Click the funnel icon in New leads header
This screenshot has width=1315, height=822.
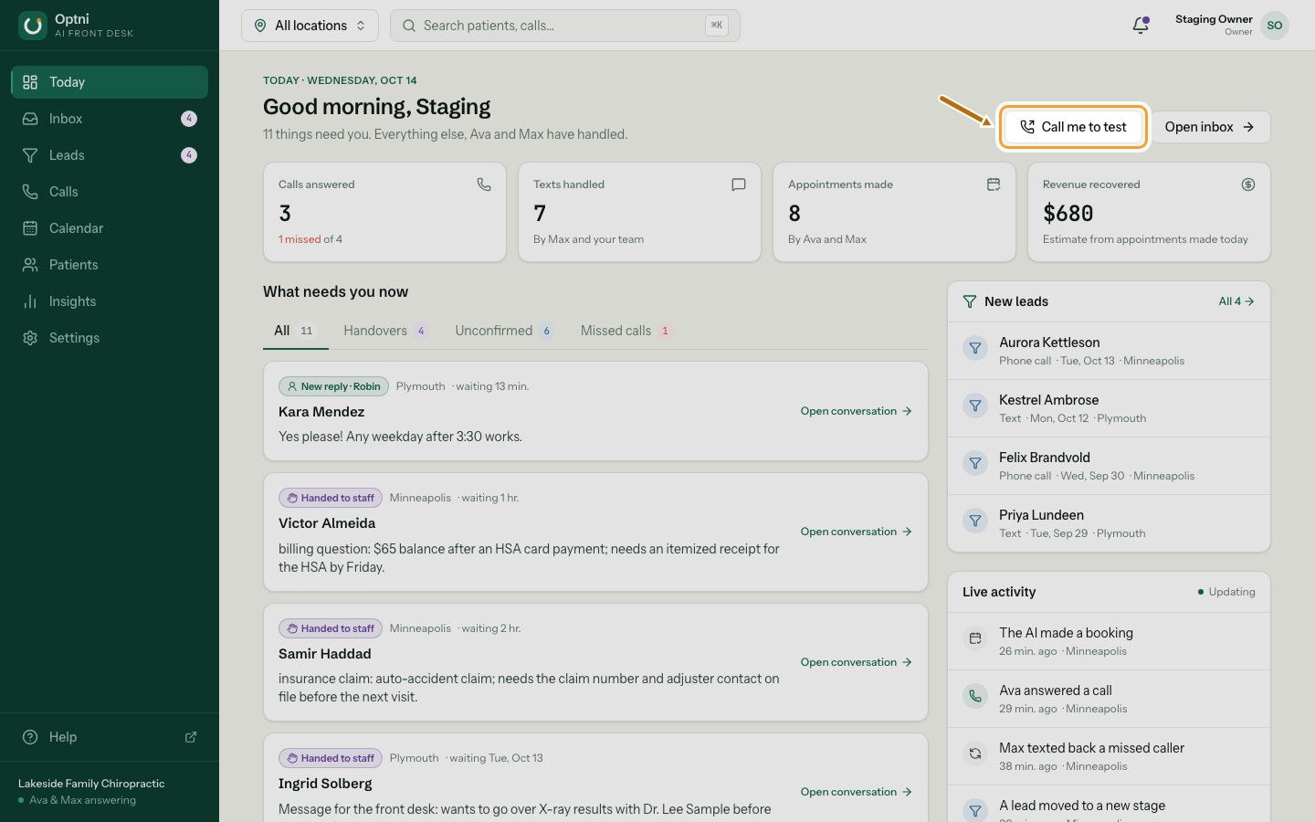point(970,301)
